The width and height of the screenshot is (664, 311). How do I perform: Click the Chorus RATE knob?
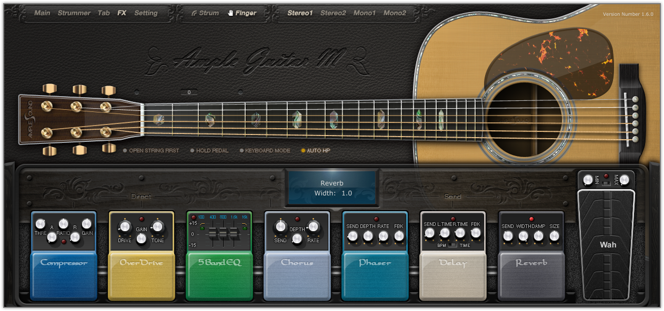(314, 227)
